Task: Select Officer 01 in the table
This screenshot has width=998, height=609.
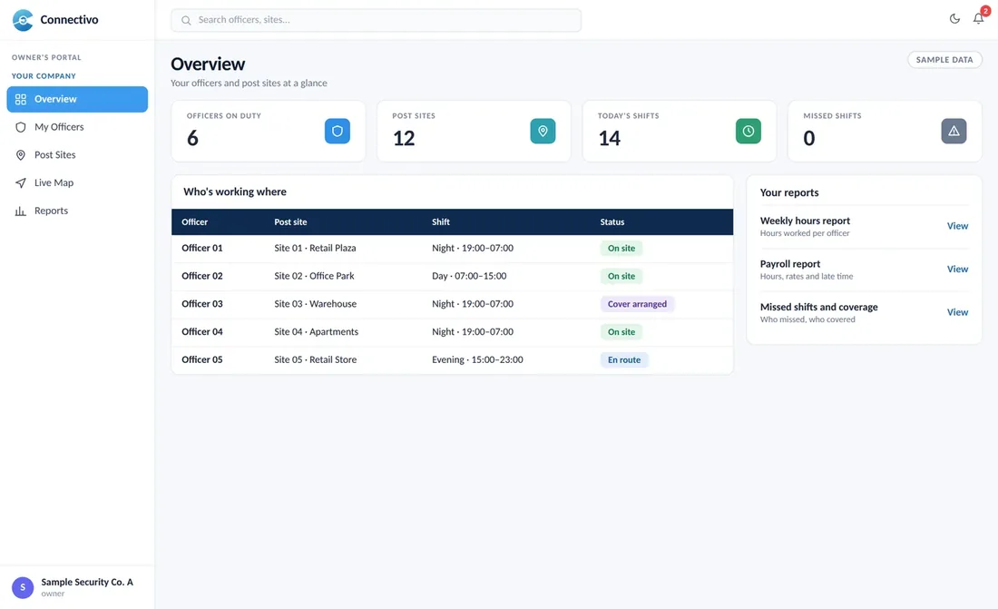Action: coord(202,249)
